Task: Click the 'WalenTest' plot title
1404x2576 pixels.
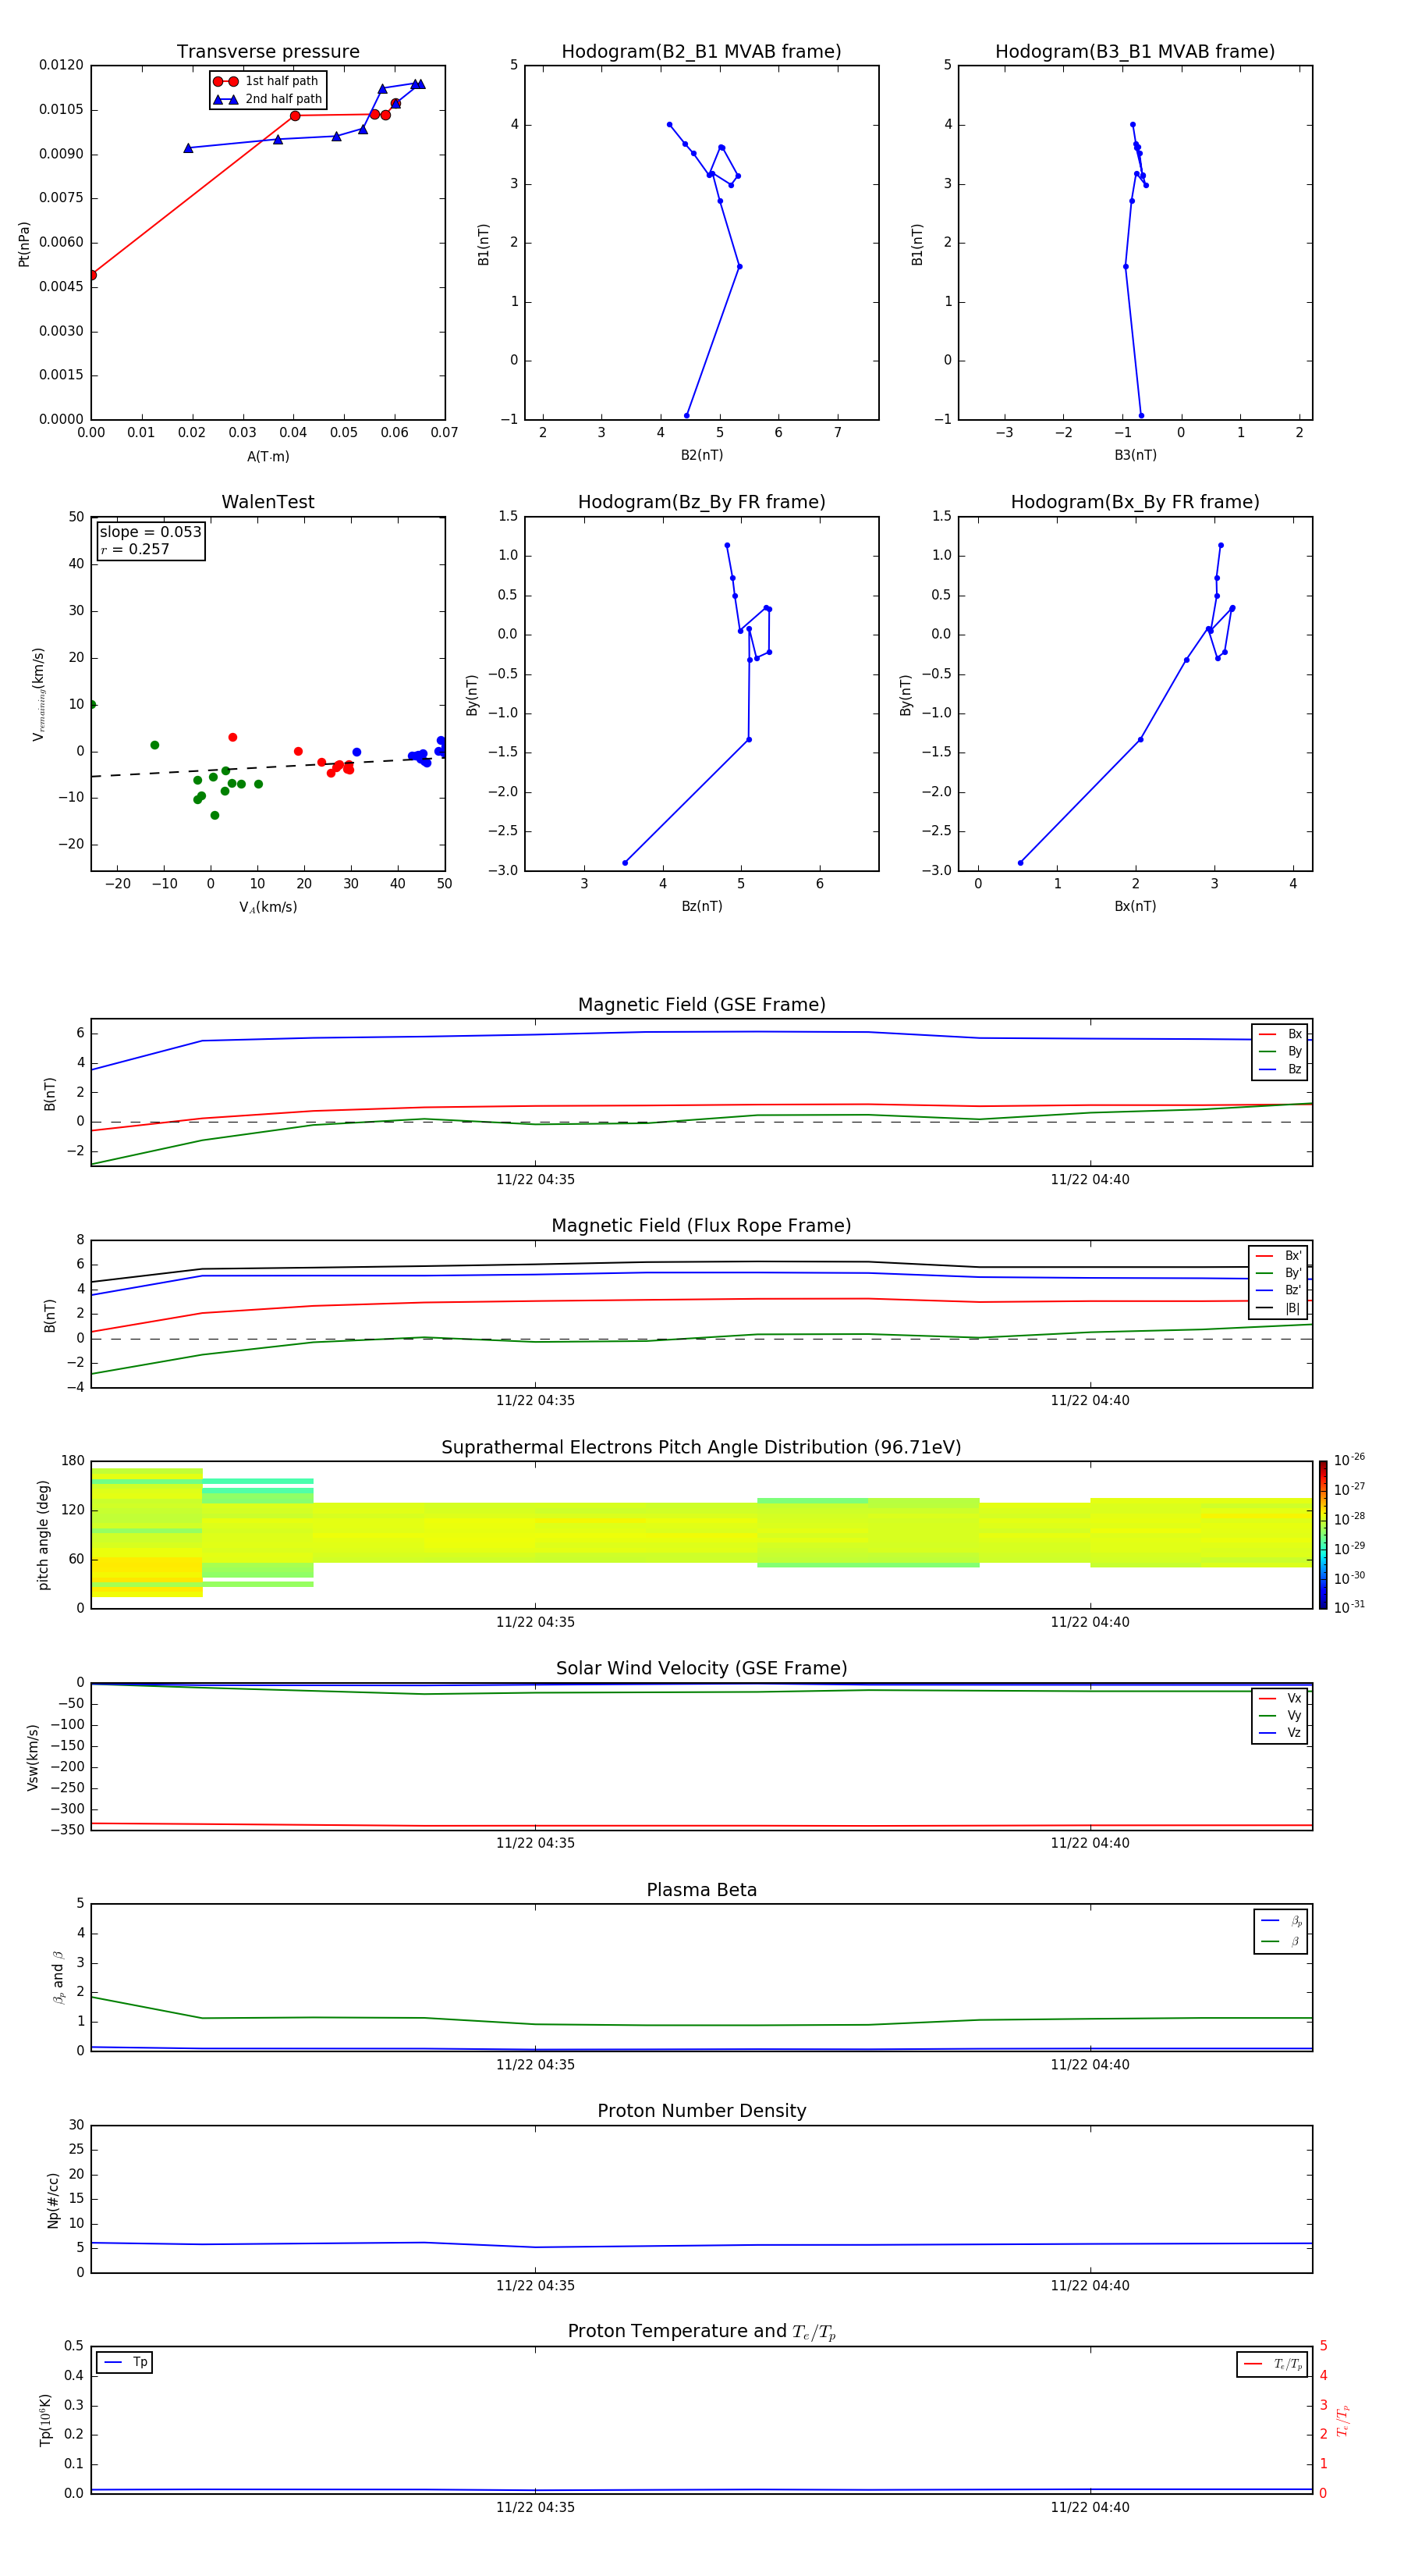Action: point(268,502)
